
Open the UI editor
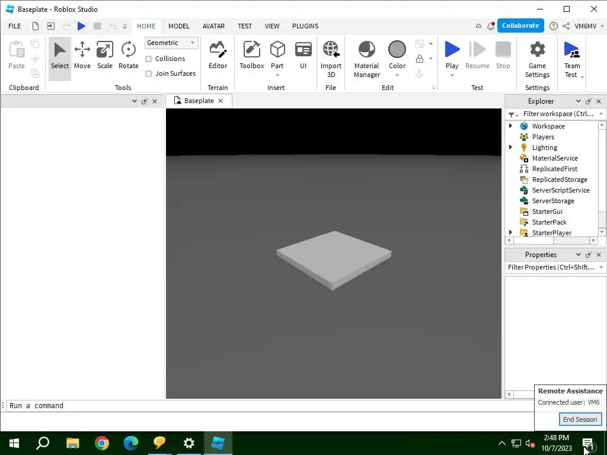[303, 55]
